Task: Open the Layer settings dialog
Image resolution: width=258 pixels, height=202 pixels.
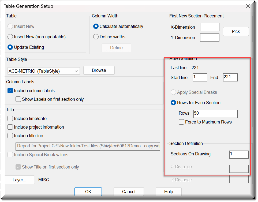Action: coord(19,180)
